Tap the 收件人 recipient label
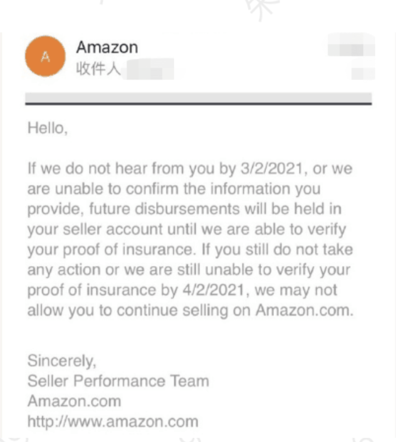Screen dimensions: 396x442 (98, 69)
